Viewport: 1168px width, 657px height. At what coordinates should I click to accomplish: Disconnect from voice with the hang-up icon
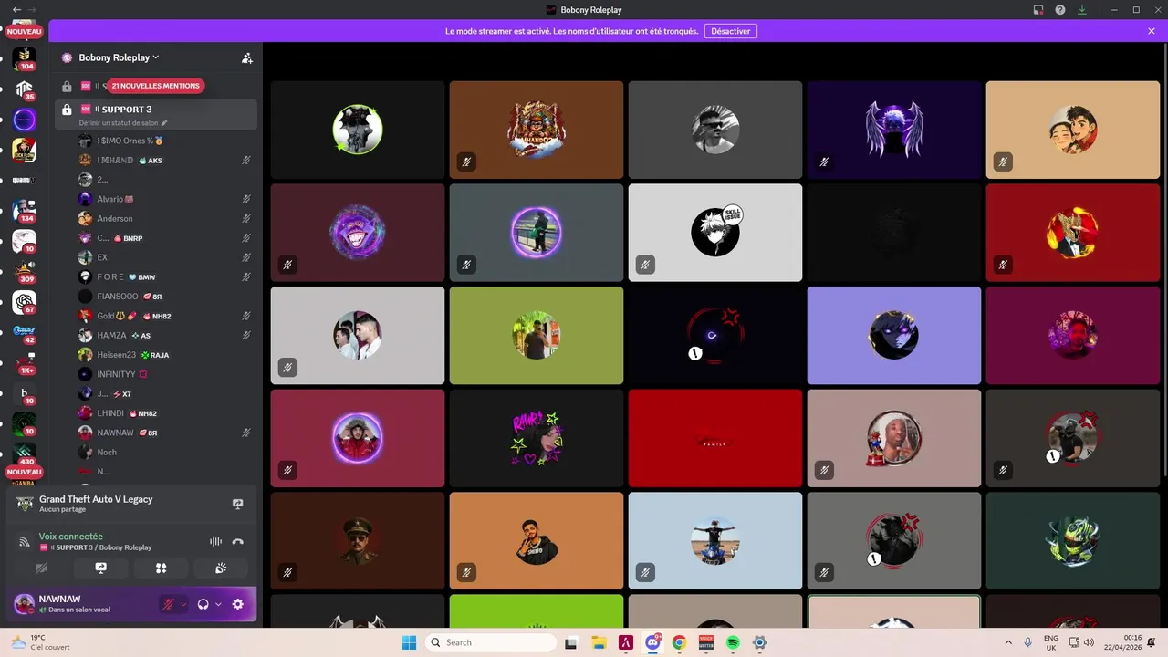pyautogui.click(x=238, y=541)
